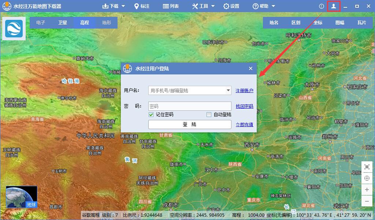Click the 呼和浩特市 map label

[x=299, y=36]
